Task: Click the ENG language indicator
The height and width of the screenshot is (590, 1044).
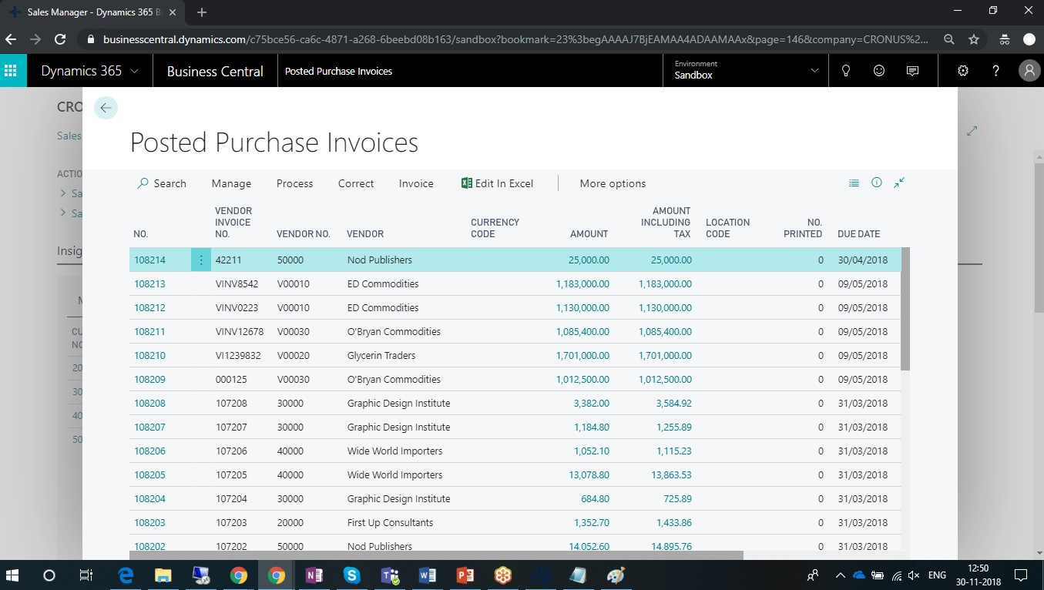Action: 937,575
